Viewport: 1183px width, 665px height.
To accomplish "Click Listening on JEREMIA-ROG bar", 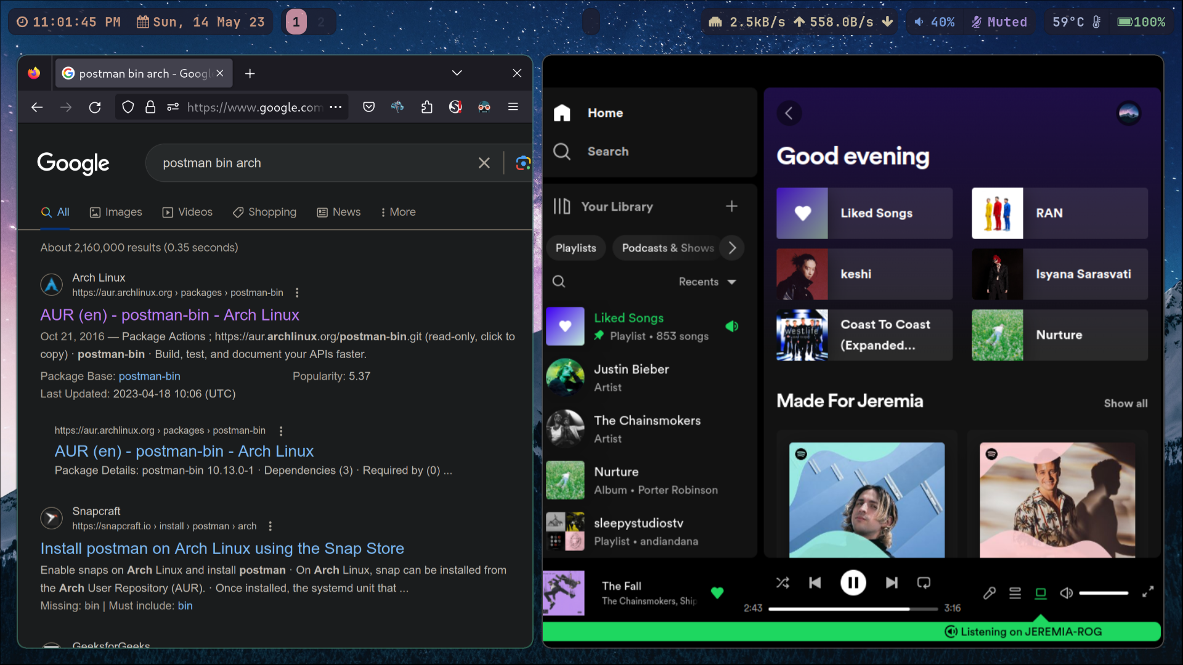I will coord(852,632).
